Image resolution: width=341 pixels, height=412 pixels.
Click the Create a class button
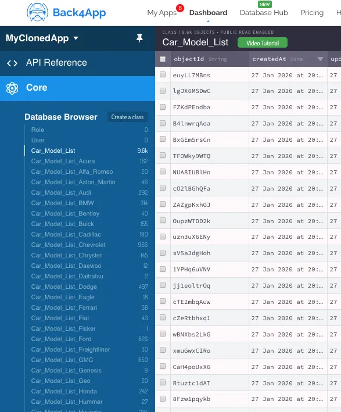pyautogui.click(x=127, y=117)
